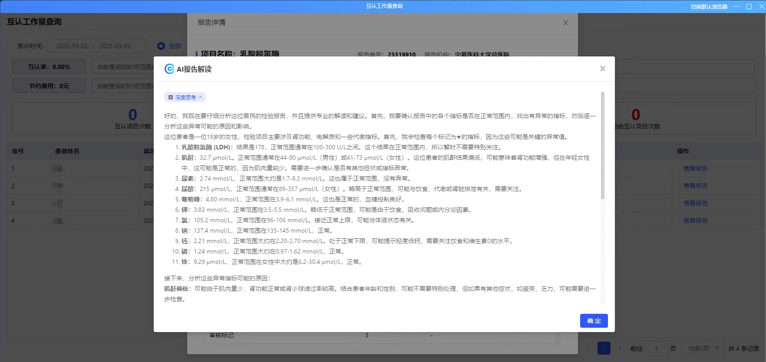Screen dimensions: 766x362
Task: Click the 尿酸 result line
Action: [x=352, y=189]
